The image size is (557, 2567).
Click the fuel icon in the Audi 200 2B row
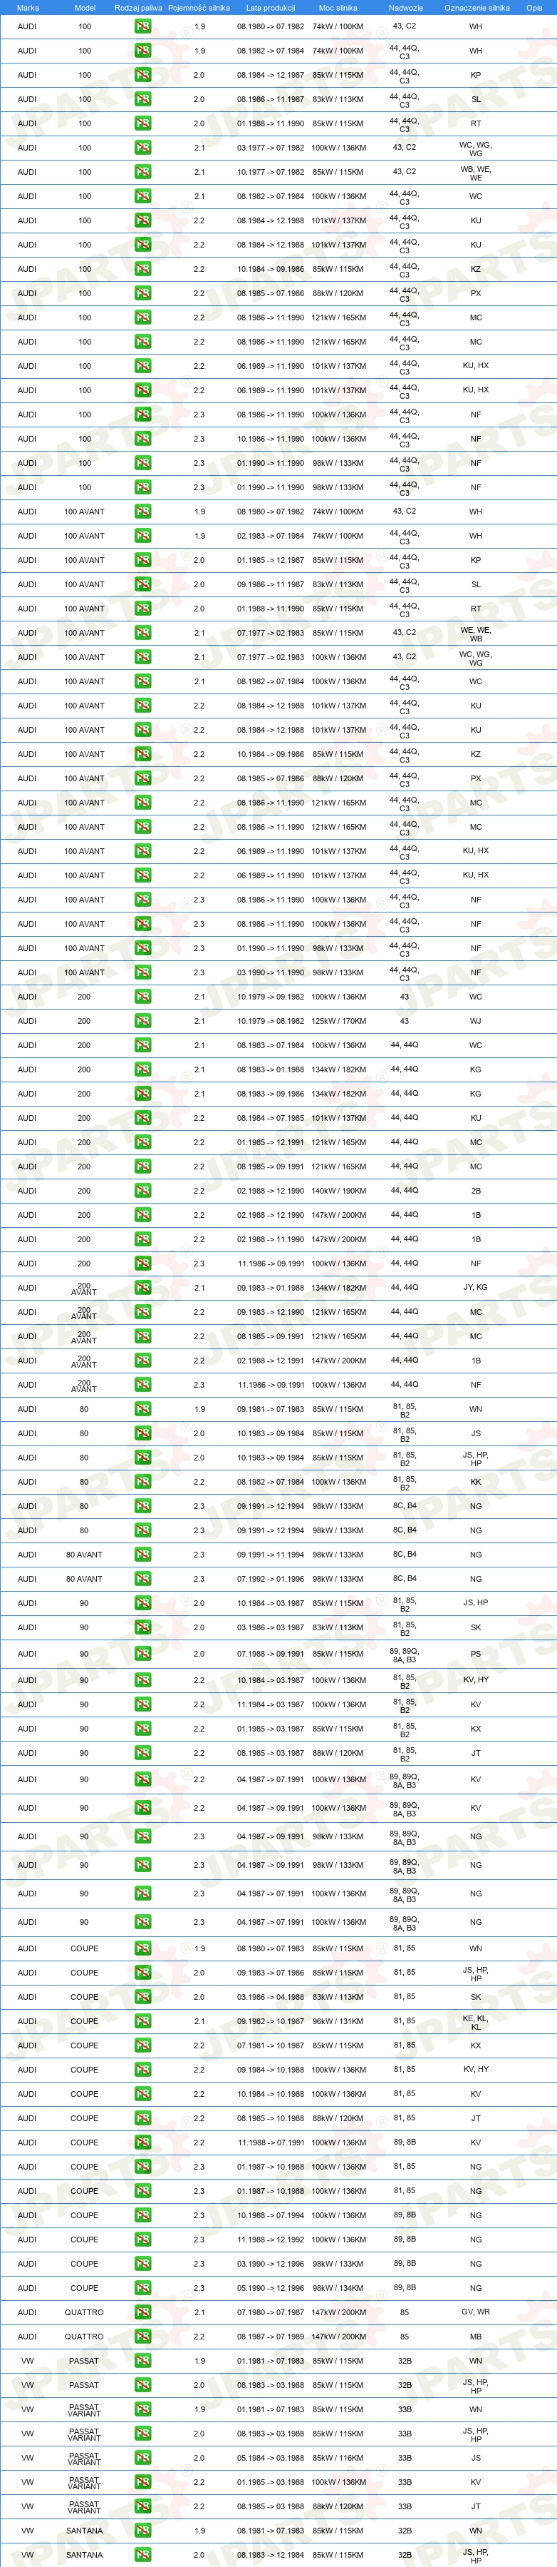143,1191
